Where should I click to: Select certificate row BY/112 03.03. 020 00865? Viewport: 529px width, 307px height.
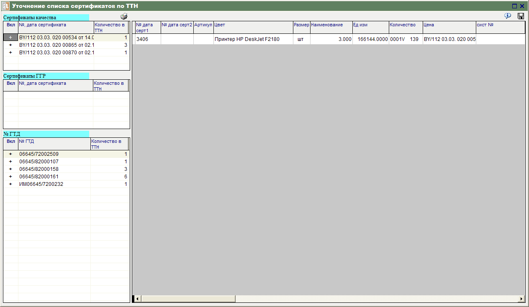[x=56, y=45]
